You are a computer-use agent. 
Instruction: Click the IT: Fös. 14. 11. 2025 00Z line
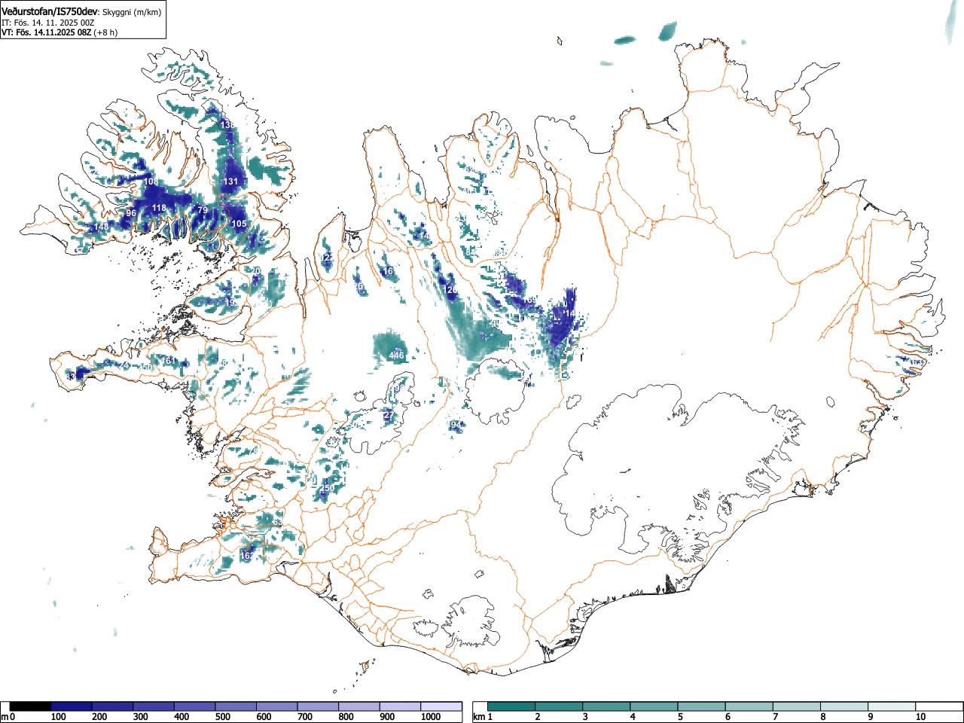pos(48,23)
